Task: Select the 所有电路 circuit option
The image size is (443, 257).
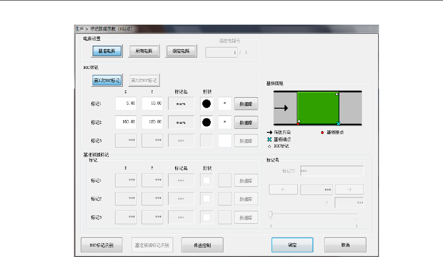Action: 144,51
